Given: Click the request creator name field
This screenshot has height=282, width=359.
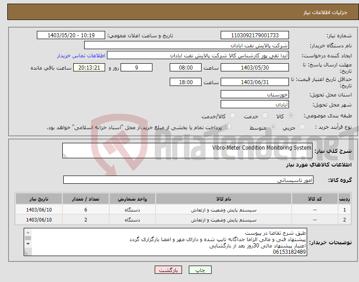Looking at the screenshot, I should point(198,55).
